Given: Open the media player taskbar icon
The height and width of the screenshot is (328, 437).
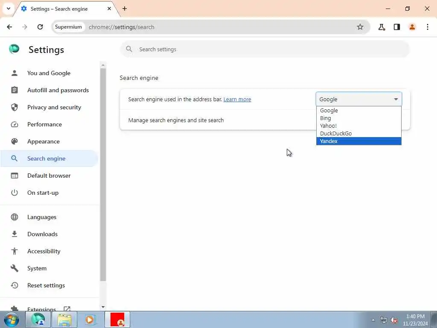Looking at the screenshot, I should (x=90, y=319).
